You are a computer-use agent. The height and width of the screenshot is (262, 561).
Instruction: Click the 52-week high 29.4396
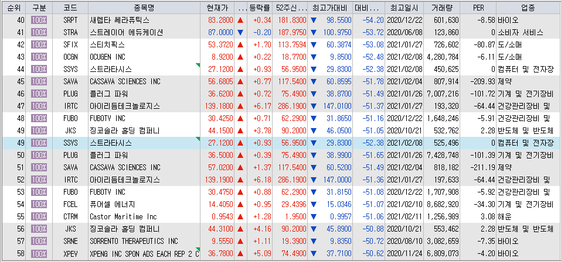click(294, 205)
